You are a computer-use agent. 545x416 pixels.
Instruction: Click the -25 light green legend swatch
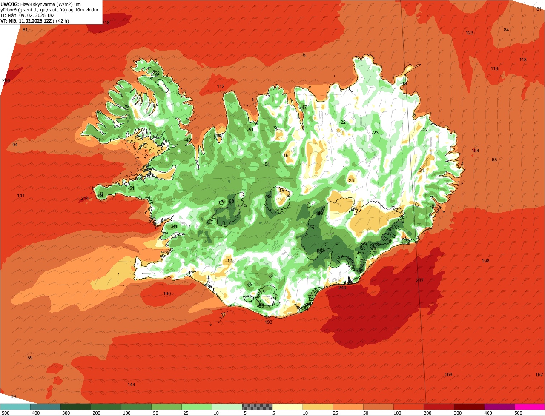[196, 407]
